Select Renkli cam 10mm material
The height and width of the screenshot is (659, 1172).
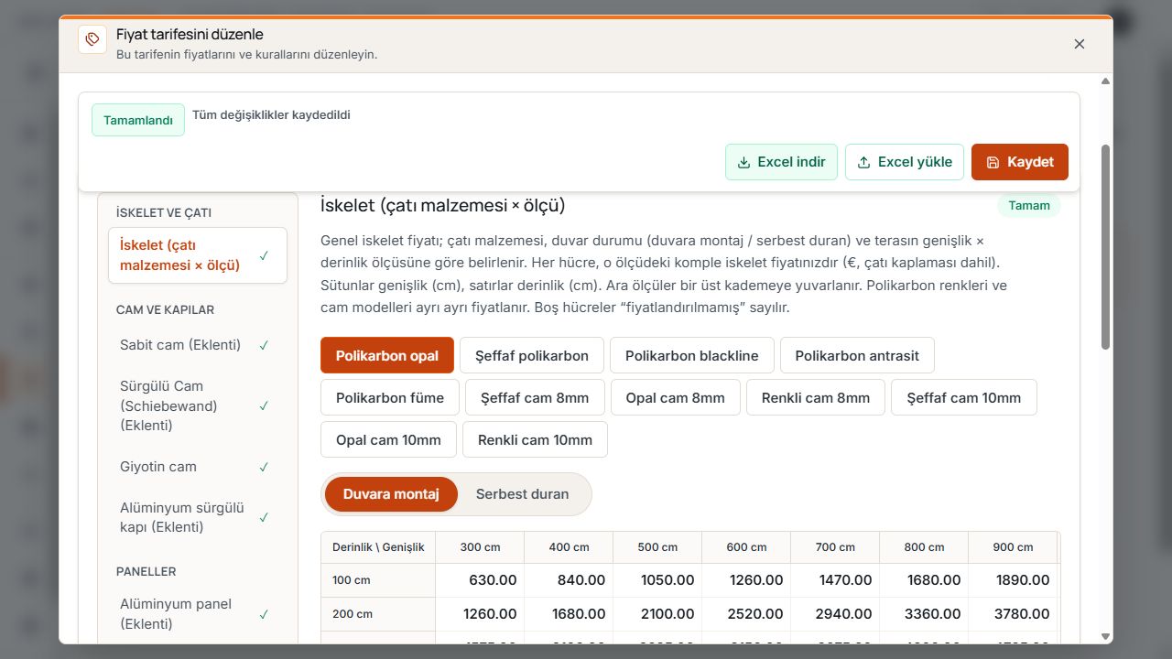pyautogui.click(x=535, y=439)
